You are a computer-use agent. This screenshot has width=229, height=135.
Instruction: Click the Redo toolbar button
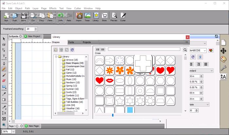tap(69, 17)
